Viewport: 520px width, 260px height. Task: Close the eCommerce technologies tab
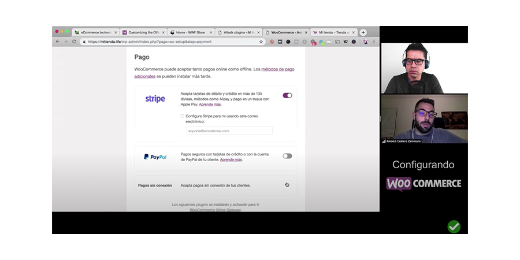point(116,32)
